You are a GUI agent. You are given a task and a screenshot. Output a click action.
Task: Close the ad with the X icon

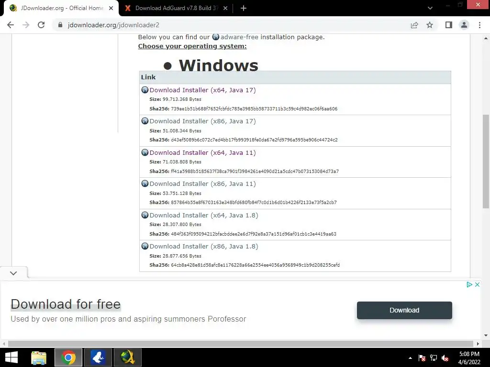[477, 285]
